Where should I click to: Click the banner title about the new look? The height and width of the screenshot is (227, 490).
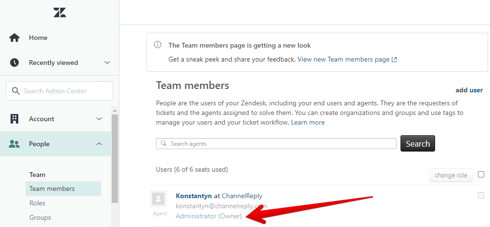(239, 45)
